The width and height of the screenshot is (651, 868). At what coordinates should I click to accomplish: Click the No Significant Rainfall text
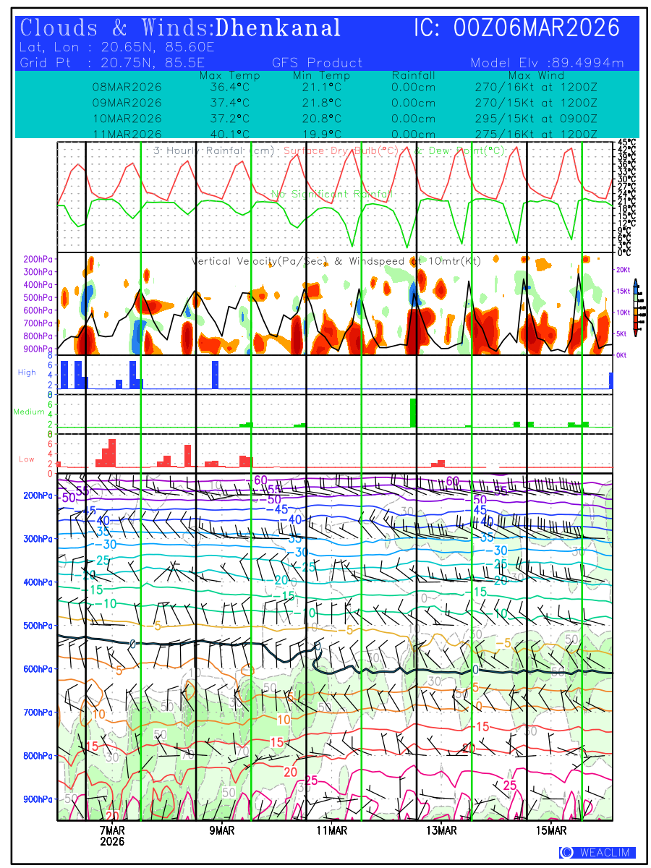coord(331,194)
